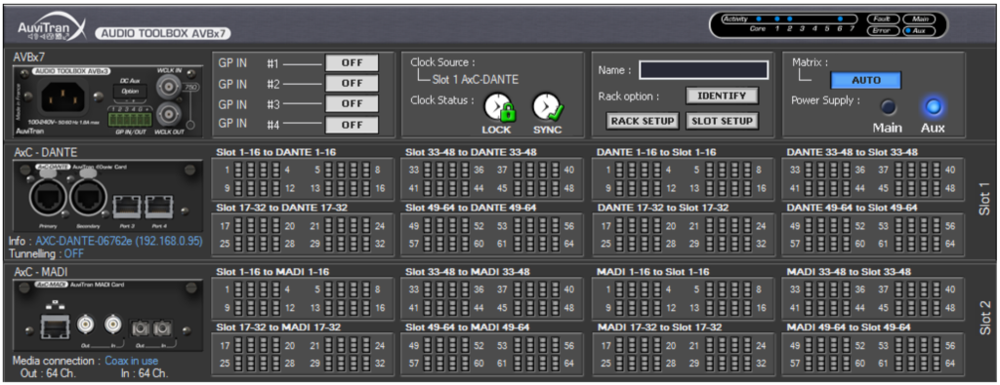Click MADI 17-32 to Slot 17-32 heading
The height and width of the screenshot is (385, 1000).
tap(659, 327)
